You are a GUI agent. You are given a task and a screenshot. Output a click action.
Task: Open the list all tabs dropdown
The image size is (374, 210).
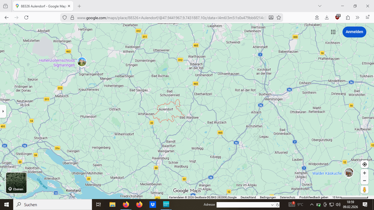click(320, 6)
